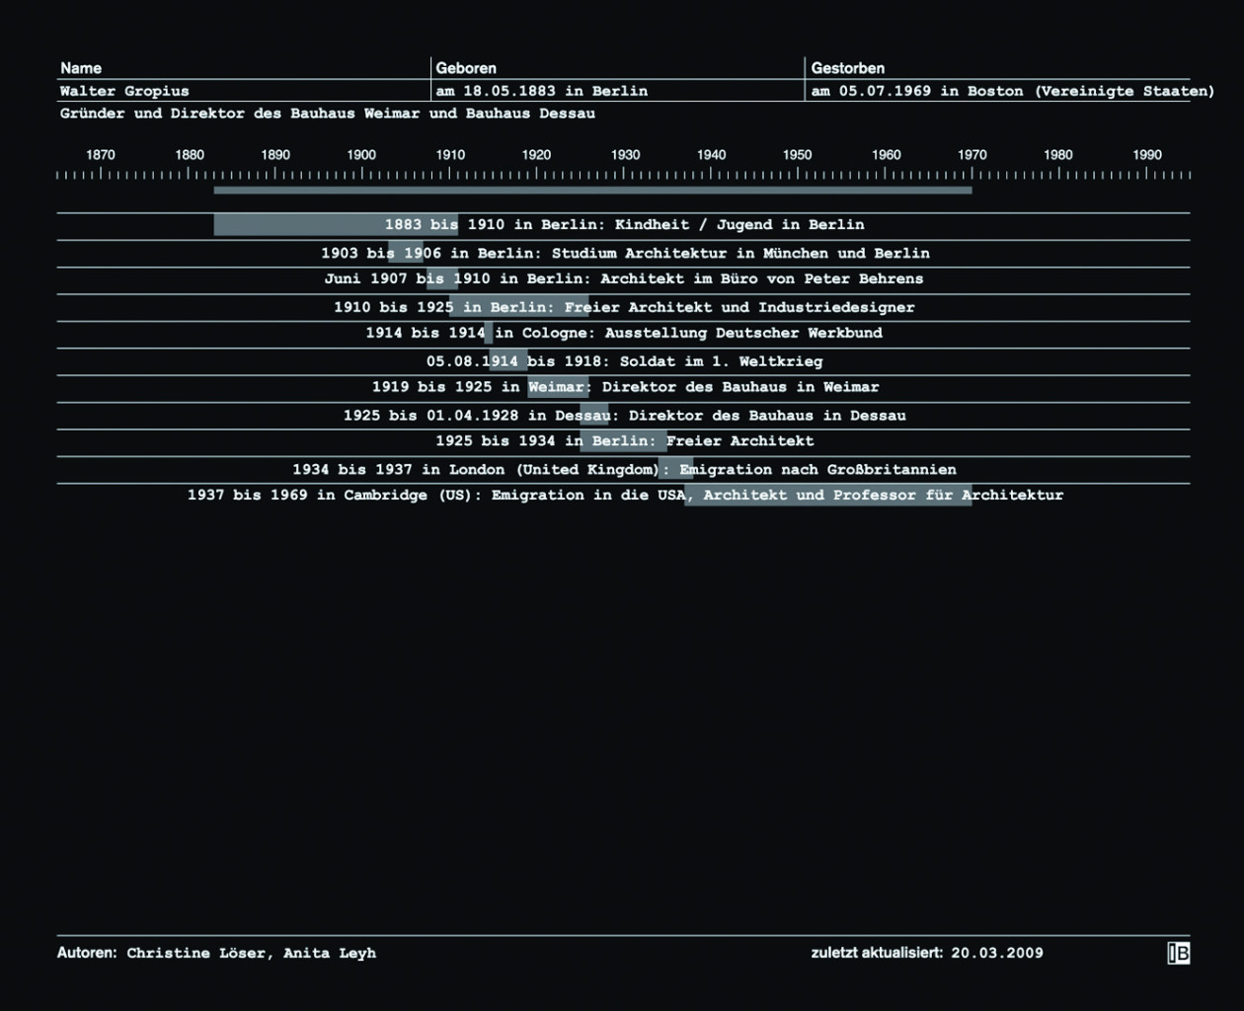Click the lifespan bar under the year axis
1244x1011 pixels.
pos(592,191)
